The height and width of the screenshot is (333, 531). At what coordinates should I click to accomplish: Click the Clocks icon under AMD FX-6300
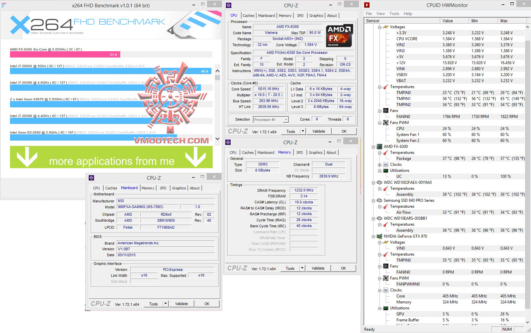tap(385, 165)
